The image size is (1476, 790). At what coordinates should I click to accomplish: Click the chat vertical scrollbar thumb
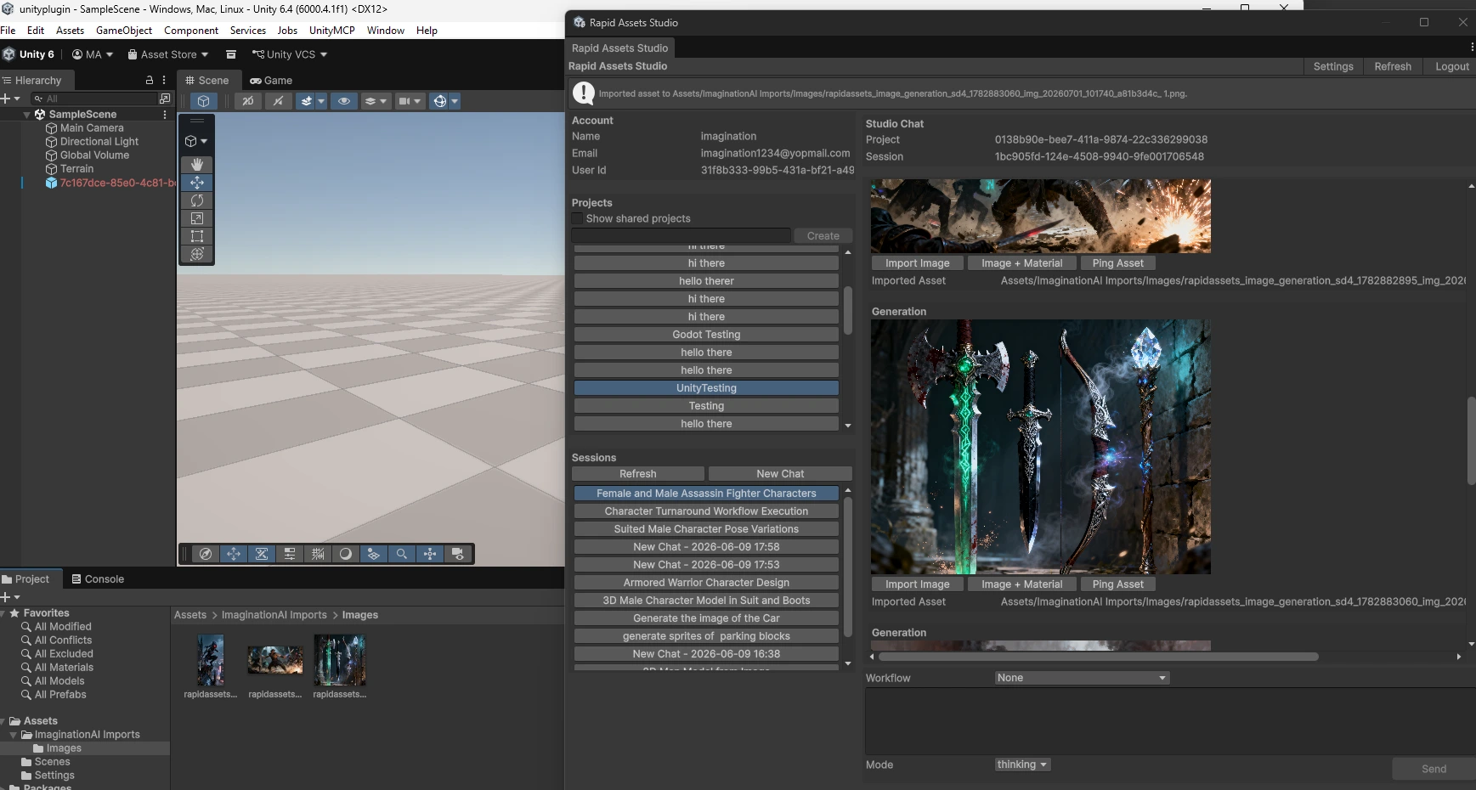tap(1471, 440)
